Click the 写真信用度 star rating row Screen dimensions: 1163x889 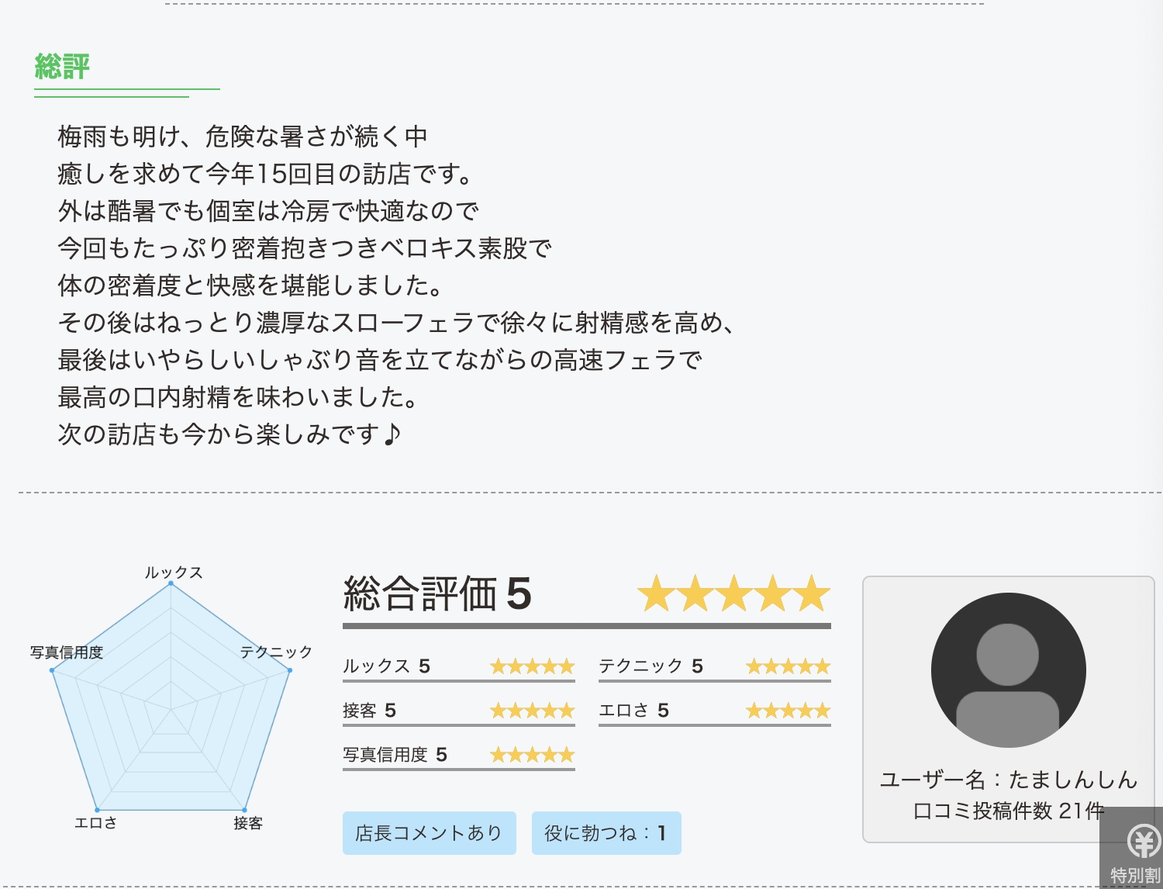coord(459,756)
